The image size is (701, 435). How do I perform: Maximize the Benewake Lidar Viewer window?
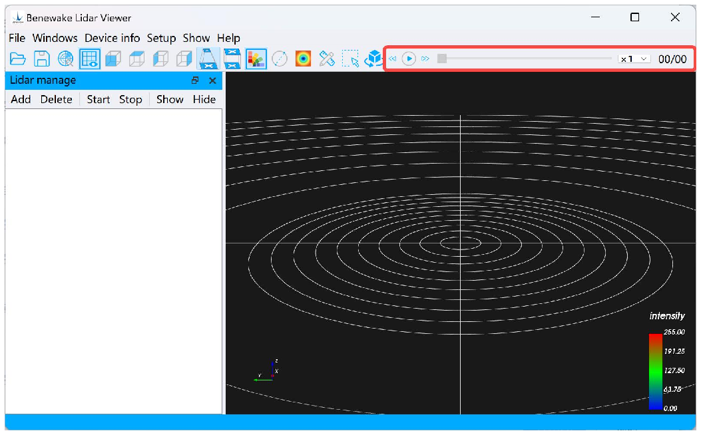point(635,17)
